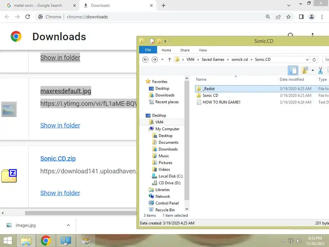Open the Sonic.CD.zip download link
The image size is (329, 247).
[58, 159]
